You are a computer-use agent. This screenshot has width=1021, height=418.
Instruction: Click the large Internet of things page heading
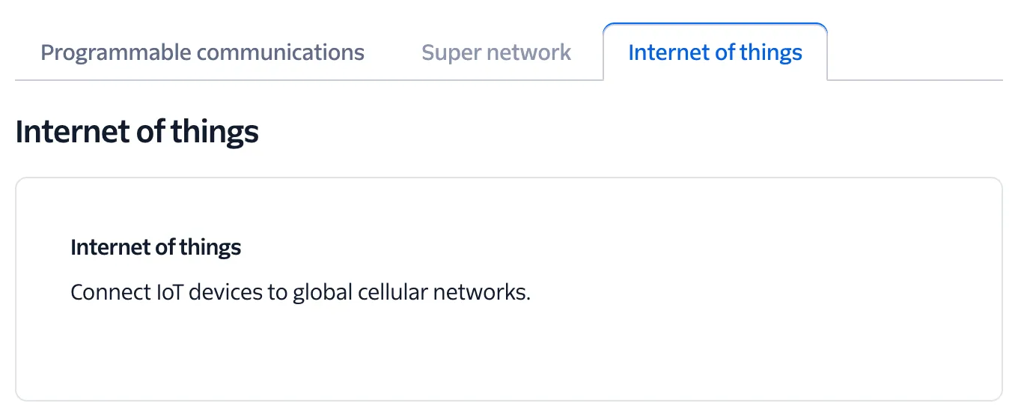(x=137, y=132)
